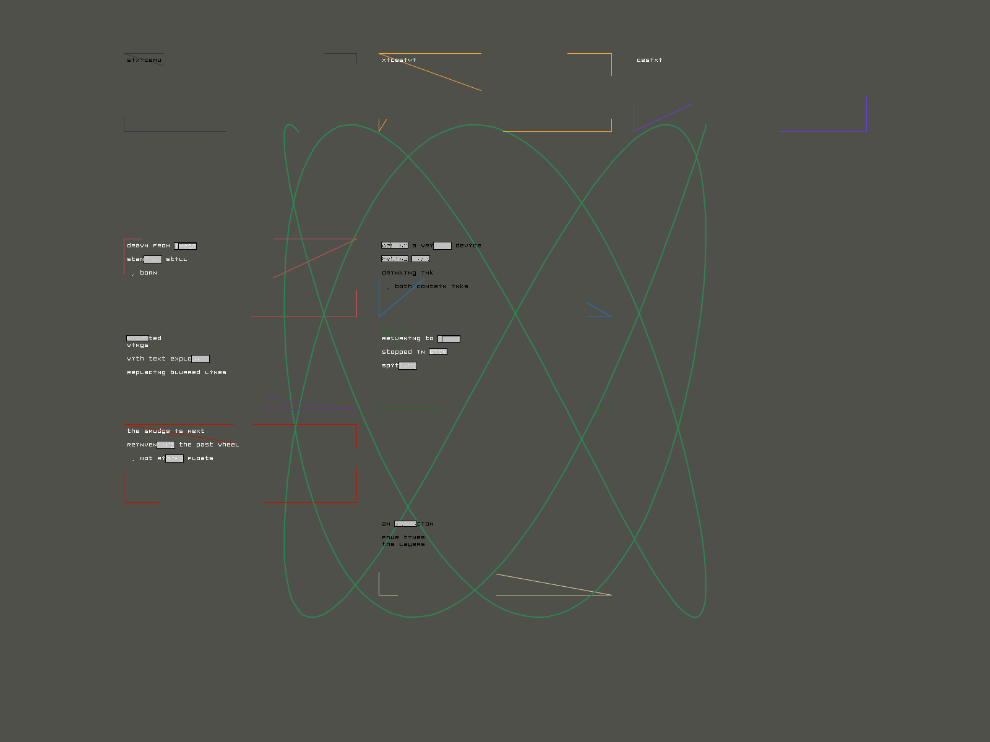Click gray box after "stopped in"
This screenshot has width=990, height=742.
click(x=437, y=352)
